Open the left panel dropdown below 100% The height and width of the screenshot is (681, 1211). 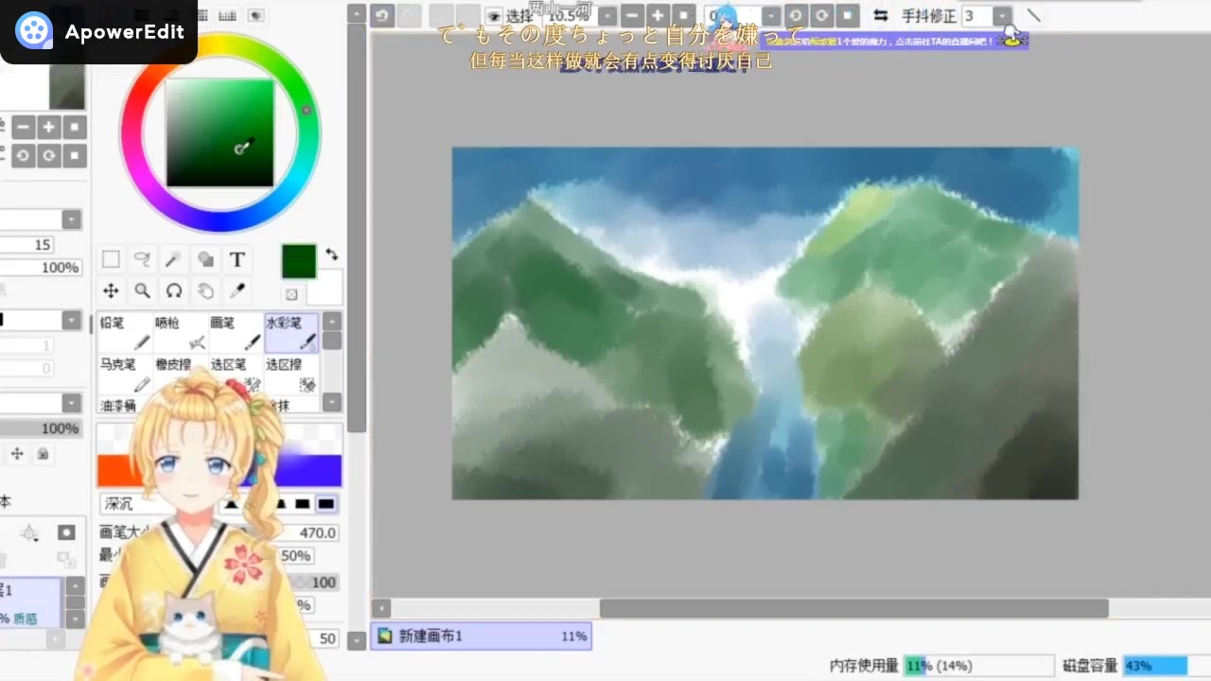pos(72,321)
